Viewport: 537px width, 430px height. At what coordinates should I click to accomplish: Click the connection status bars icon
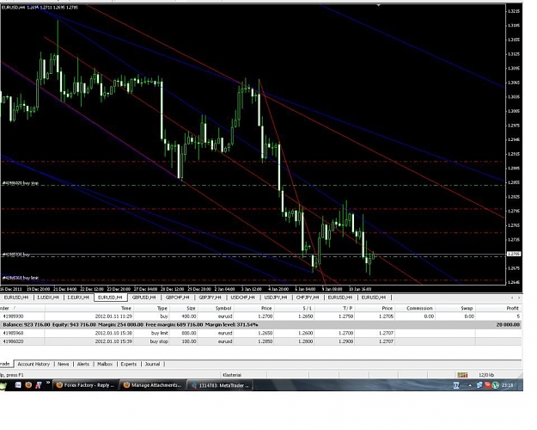pos(462,375)
